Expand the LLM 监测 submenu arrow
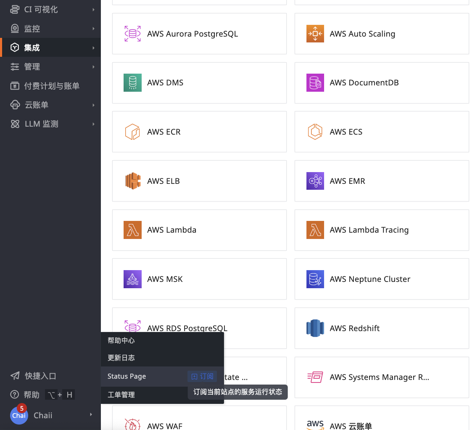 [93, 124]
